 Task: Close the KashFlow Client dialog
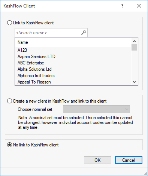[139, 6]
